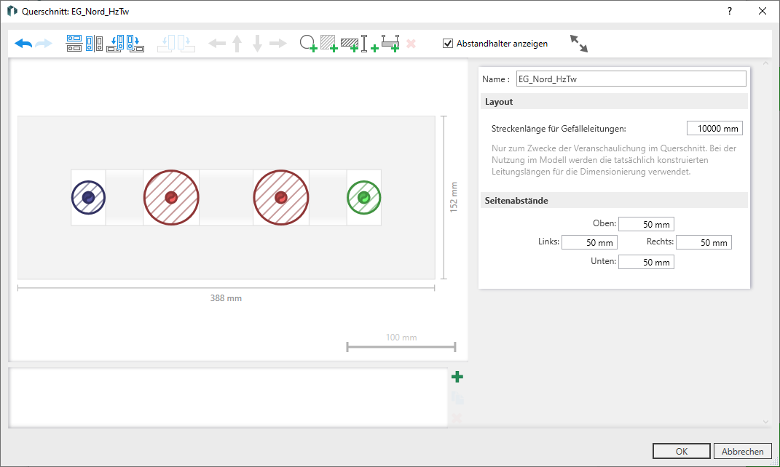
Task: Click the green plus beside the lower list
Action: pyautogui.click(x=457, y=377)
